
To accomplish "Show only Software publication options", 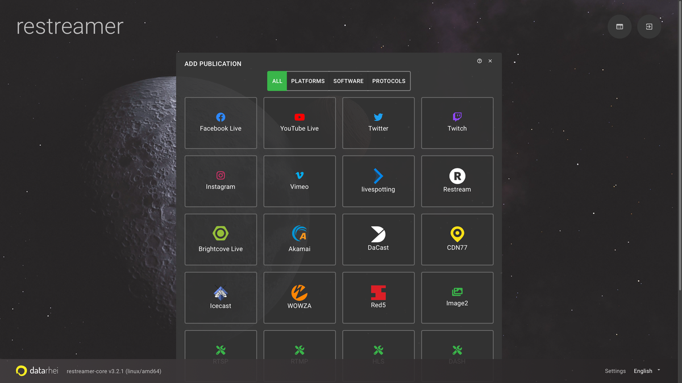I will [348, 81].
